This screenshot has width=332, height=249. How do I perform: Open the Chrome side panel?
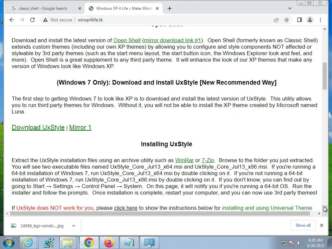(299, 20)
